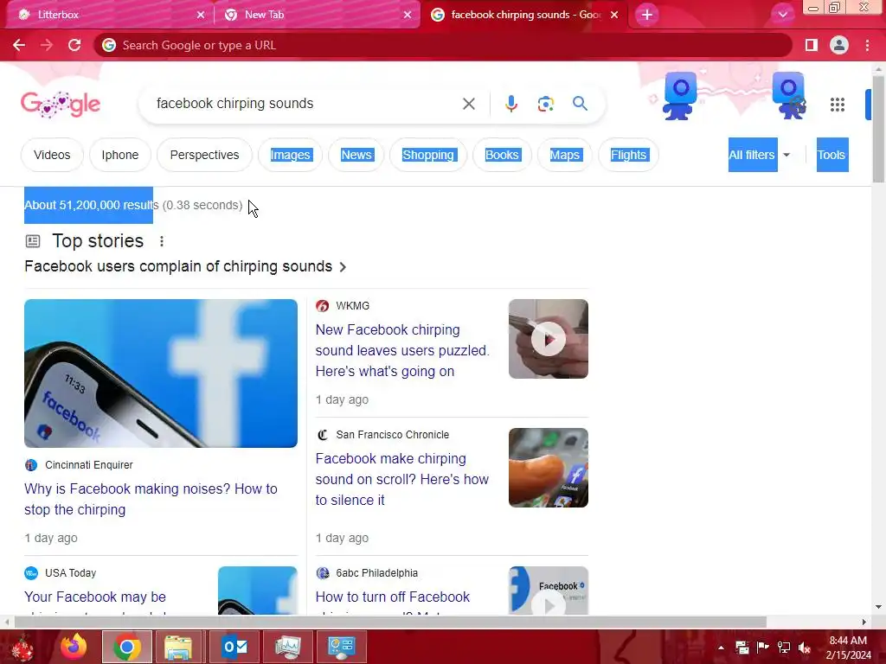
Task: Select the Iphone filter chip
Action: (x=119, y=155)
